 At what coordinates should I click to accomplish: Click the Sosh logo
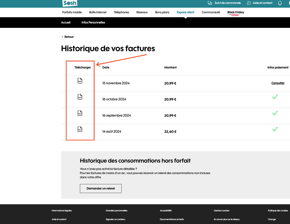[70, 3]
